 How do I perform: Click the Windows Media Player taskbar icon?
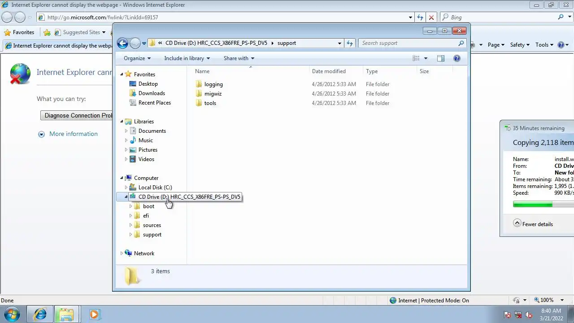[94, 314]
